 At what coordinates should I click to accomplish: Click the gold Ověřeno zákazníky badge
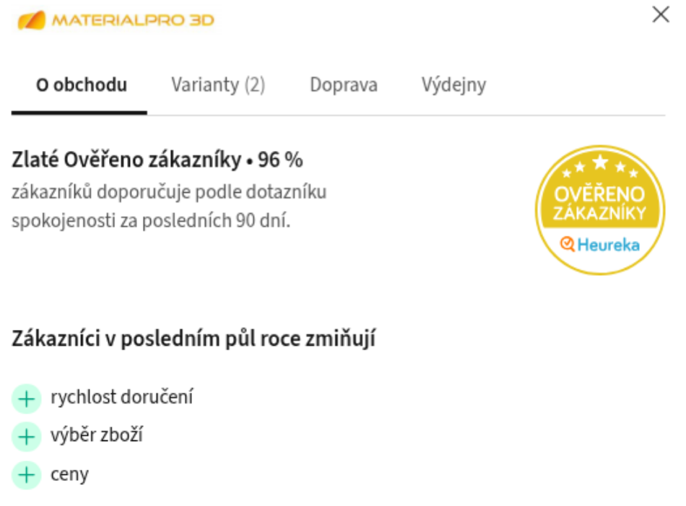[600, 210]
